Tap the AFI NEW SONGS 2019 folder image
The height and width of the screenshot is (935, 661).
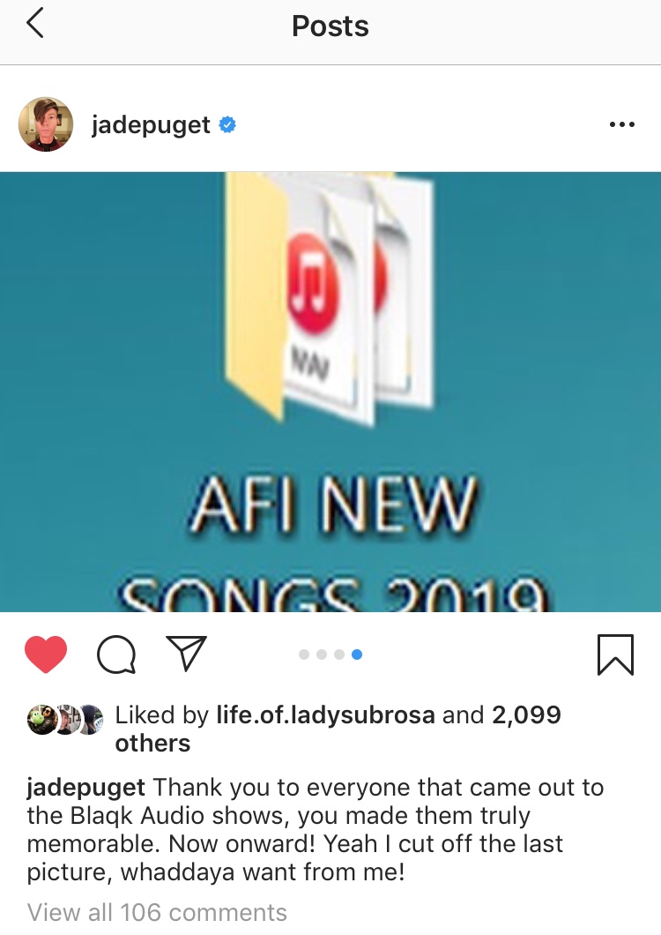tap(330, 392)
